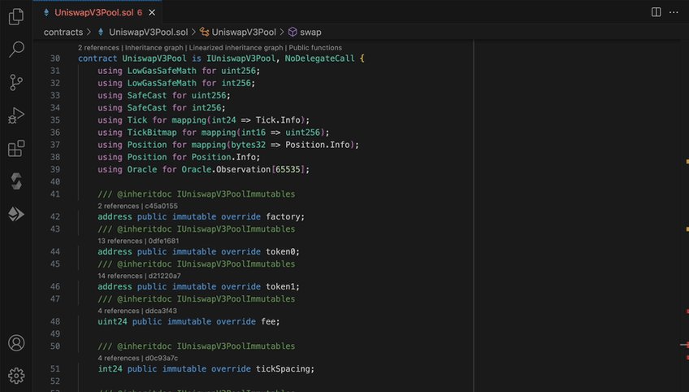The height and width of the screenshot is (392, 689).
Task: Click the '2 references' code lens above contract
Action: tap(98, 47)
